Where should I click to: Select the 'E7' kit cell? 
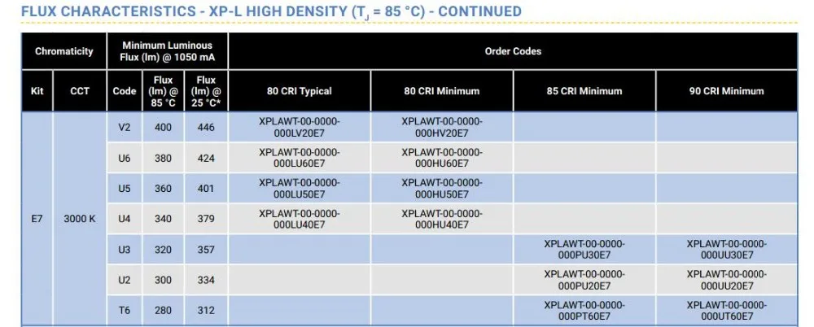pyautogui.click(x=37, y=219)
